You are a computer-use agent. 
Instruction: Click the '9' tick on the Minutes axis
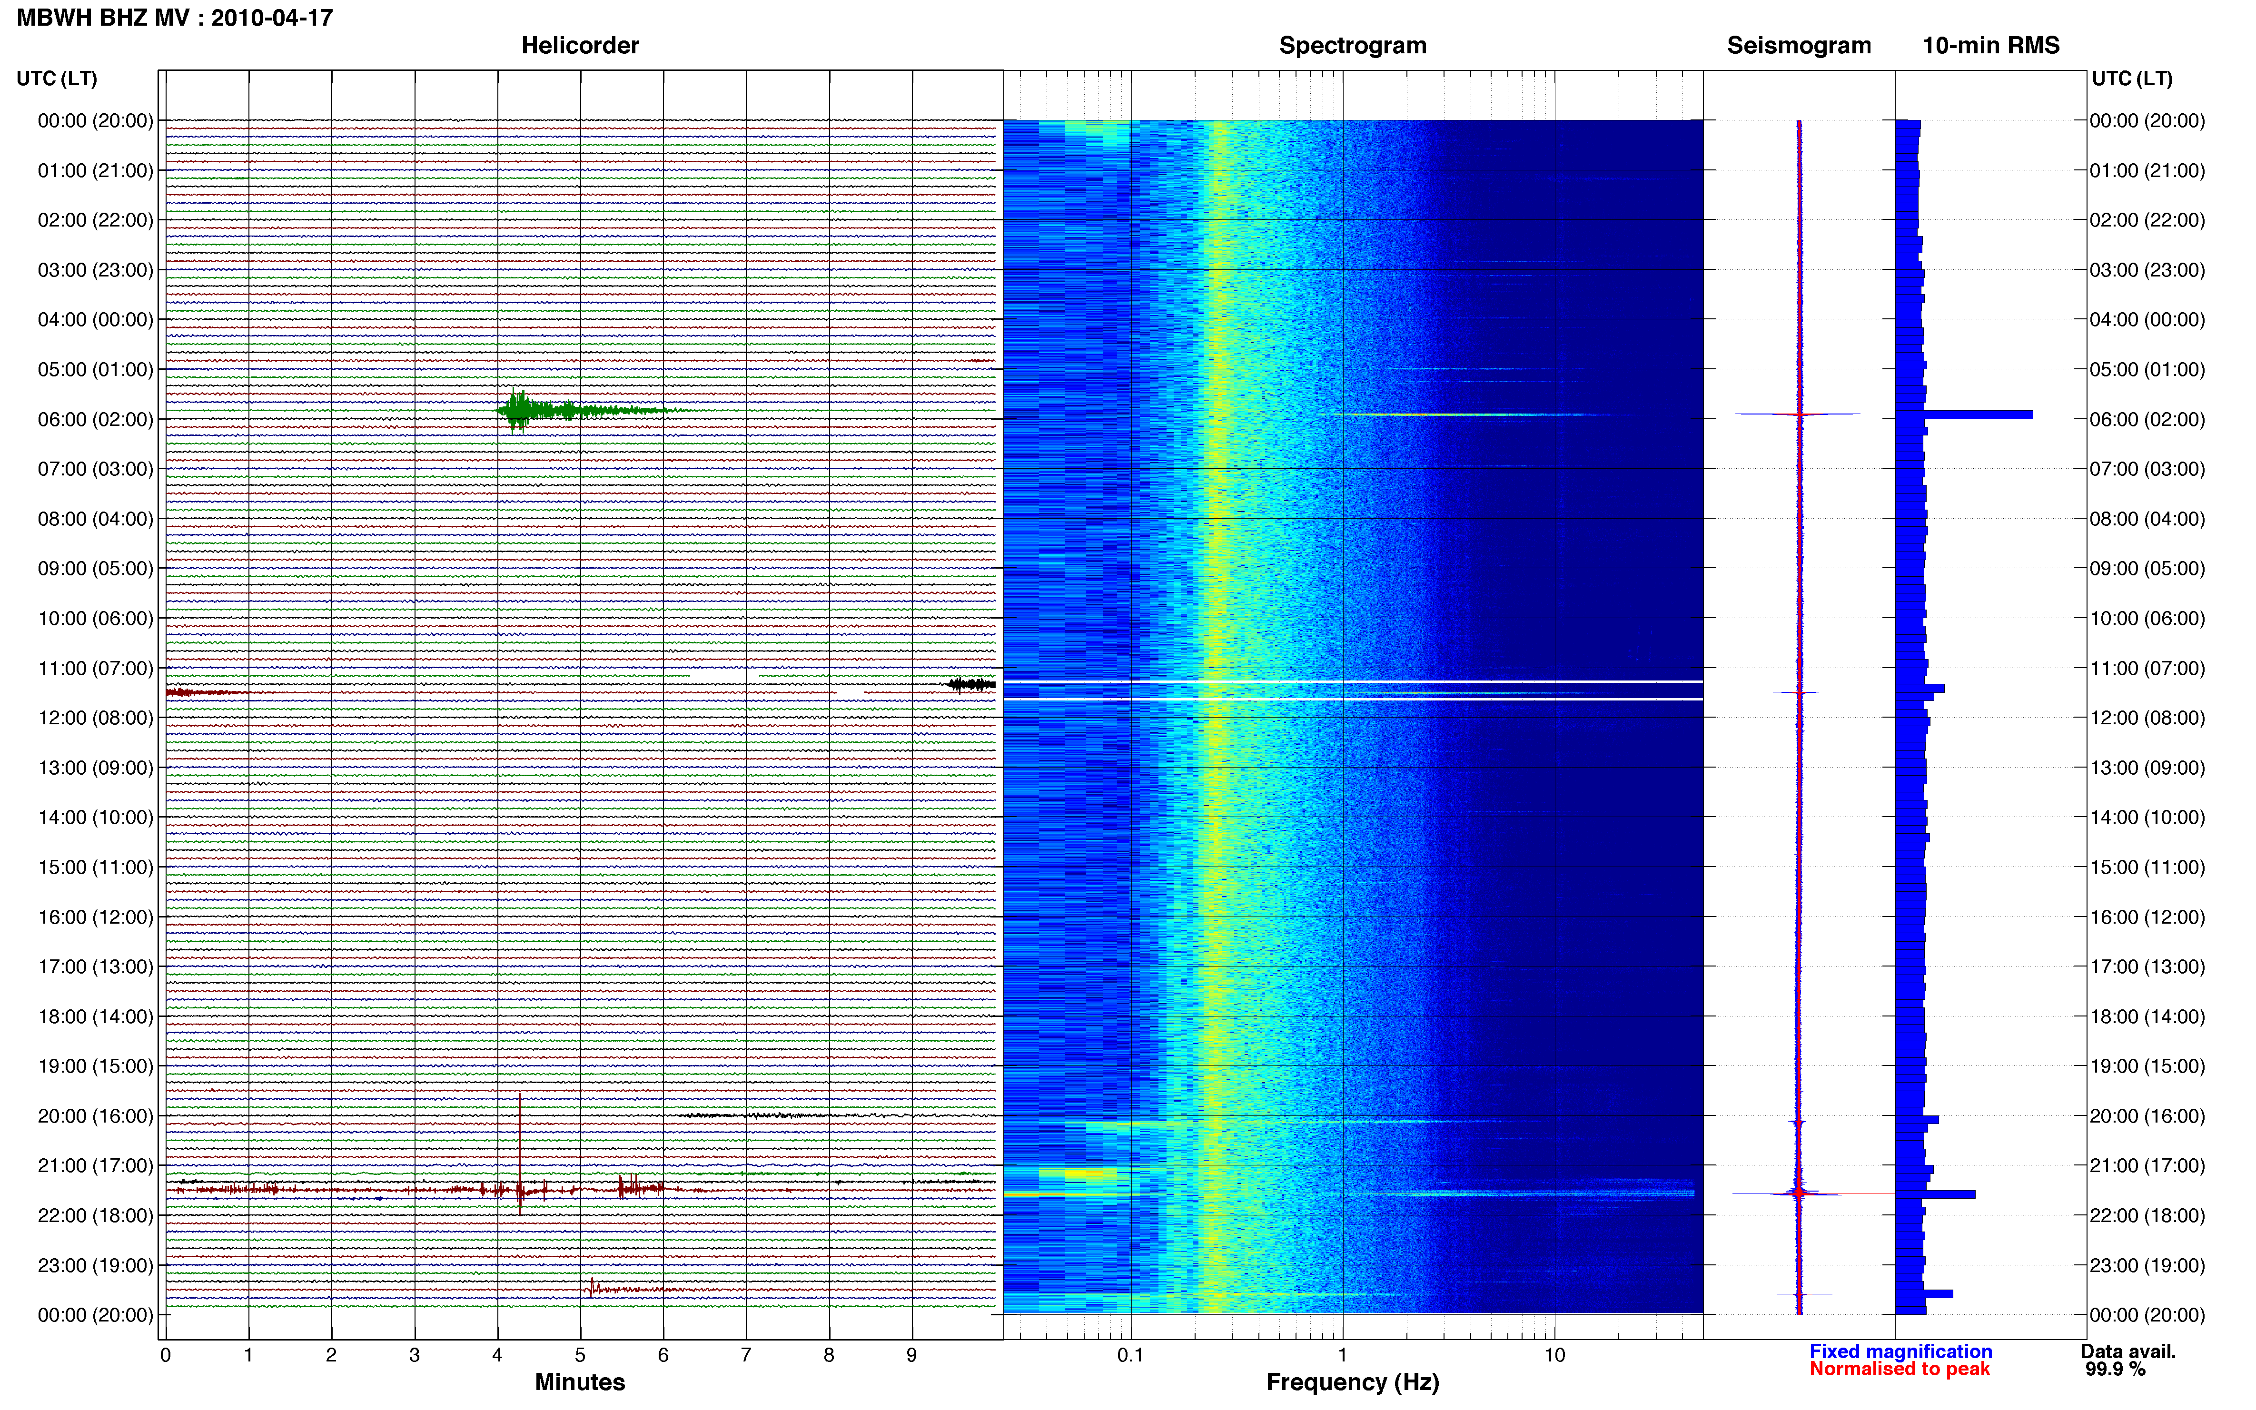coord(911,1355)
